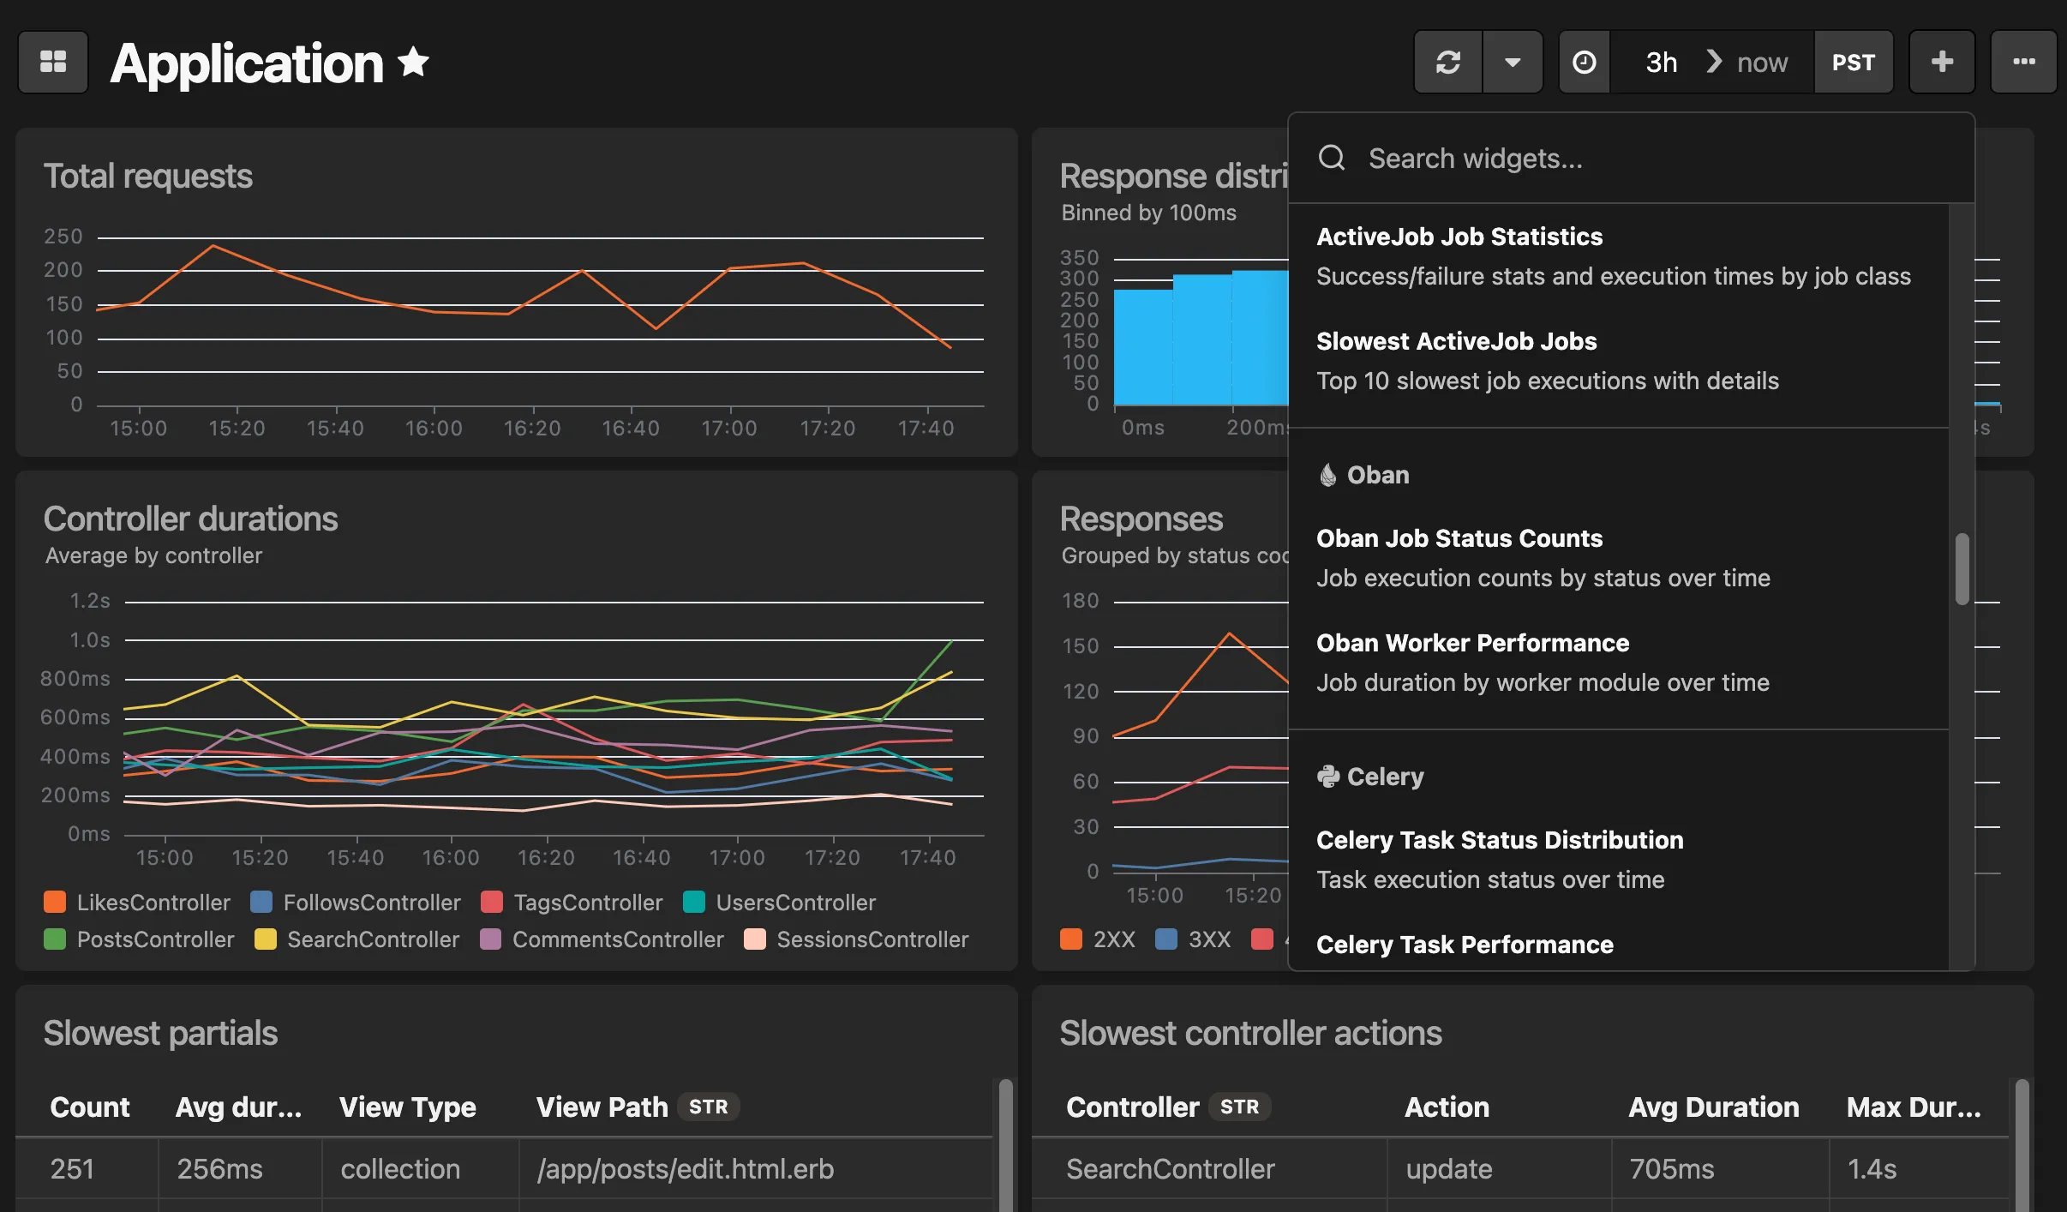The width and height of the screenshot is (2067, 1212).
Task: Click the Oban droplet icon
Action: click(x=1327, y=474)
